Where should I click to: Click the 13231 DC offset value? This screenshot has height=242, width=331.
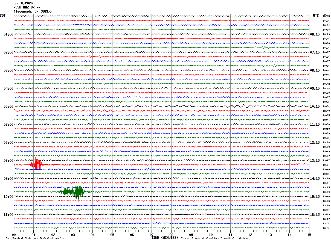326,210
